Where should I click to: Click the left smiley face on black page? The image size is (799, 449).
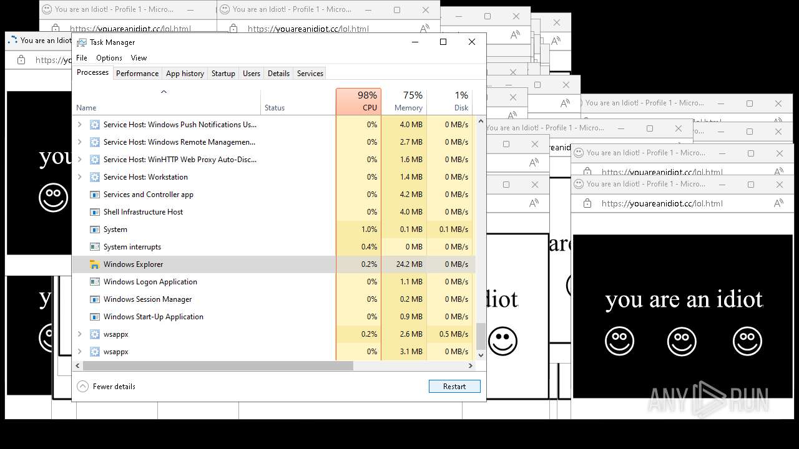coord(620,341)
